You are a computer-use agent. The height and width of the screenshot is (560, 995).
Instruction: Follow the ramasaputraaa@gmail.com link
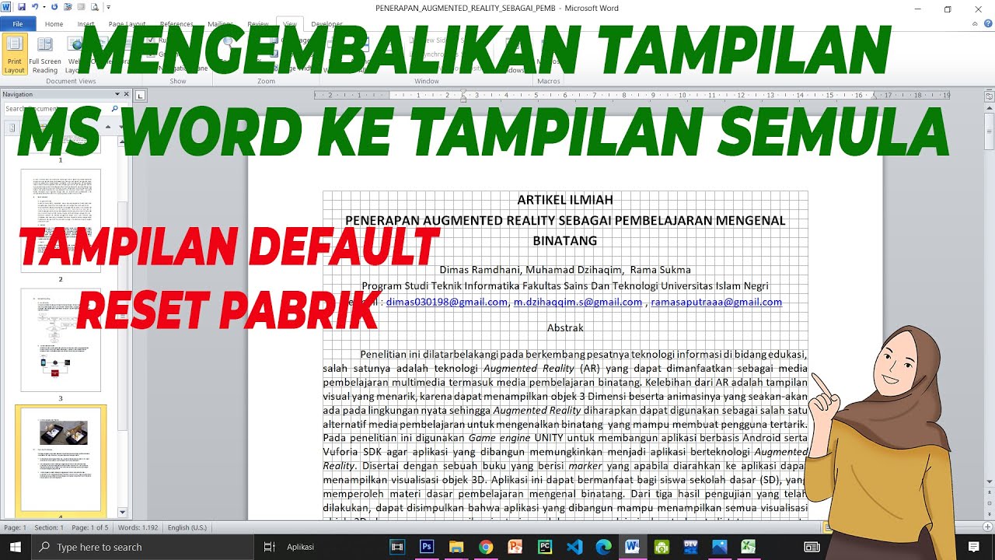point(716,302)
